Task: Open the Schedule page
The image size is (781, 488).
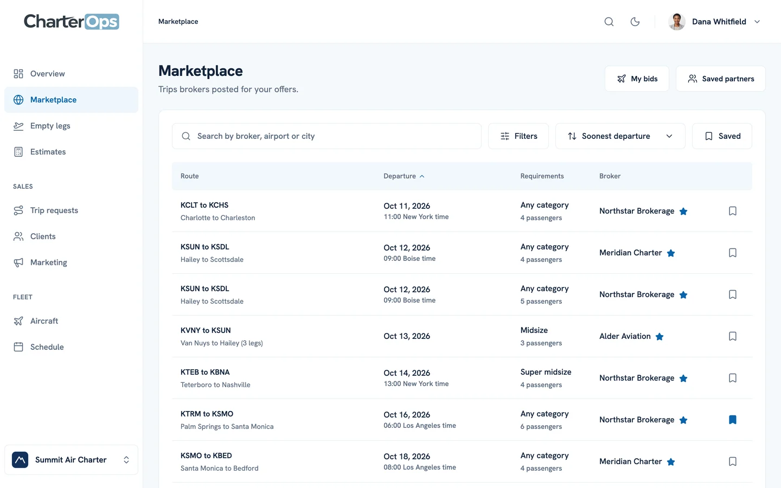Action: (71, 347)
